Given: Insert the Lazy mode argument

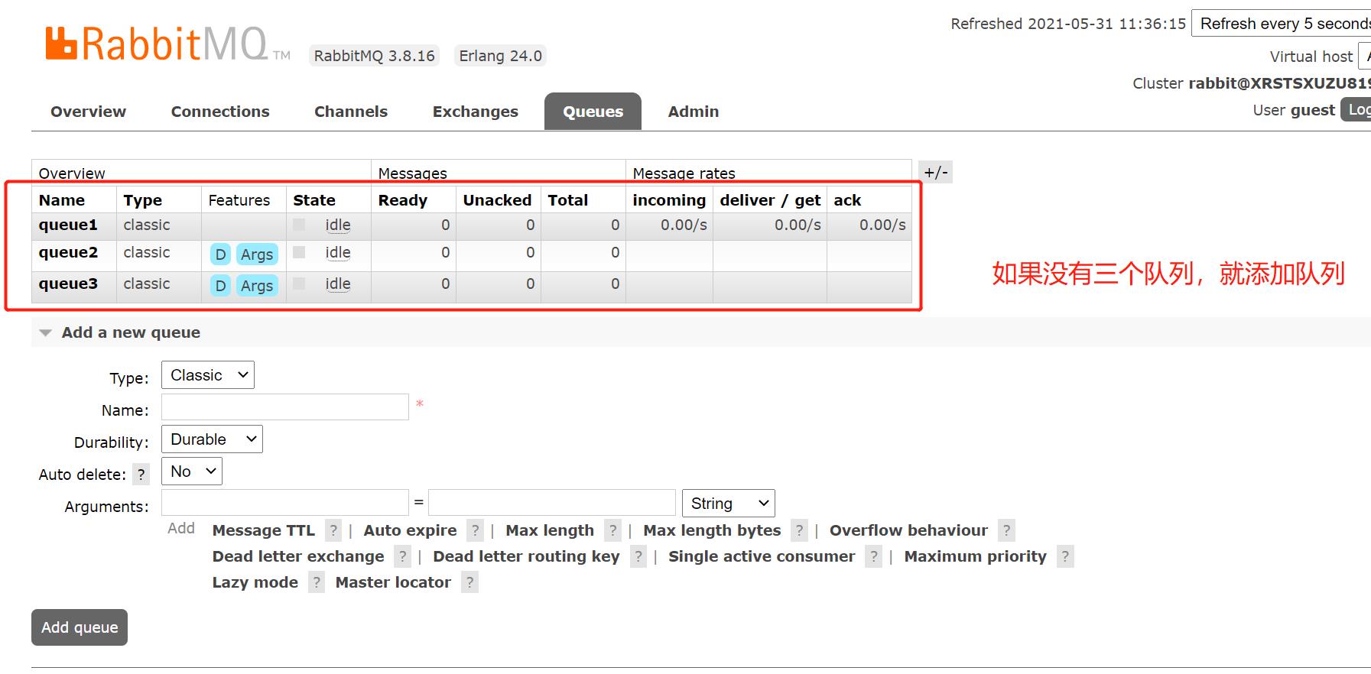Looking at the screenshot, I should [255, 582].
